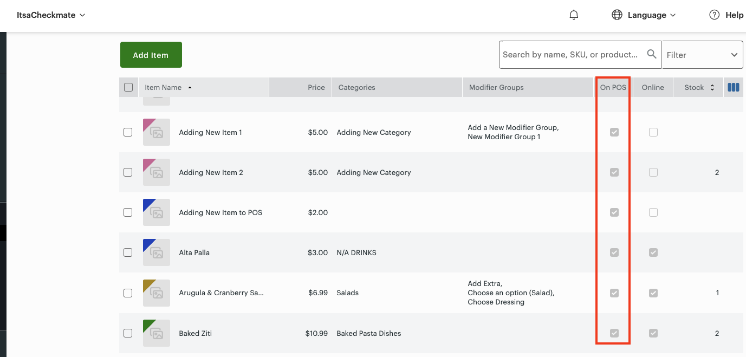This screenshot has height=357, width=746.
Task: Click Adding New Item 2's image placeholder icon
Action: [156, 172]
